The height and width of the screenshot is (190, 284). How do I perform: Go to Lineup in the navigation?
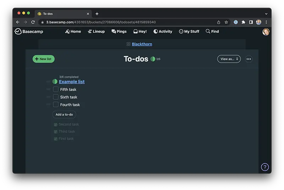pos(96,32)
